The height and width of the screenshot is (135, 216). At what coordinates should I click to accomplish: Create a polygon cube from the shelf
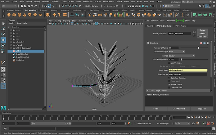coord(14,15)
